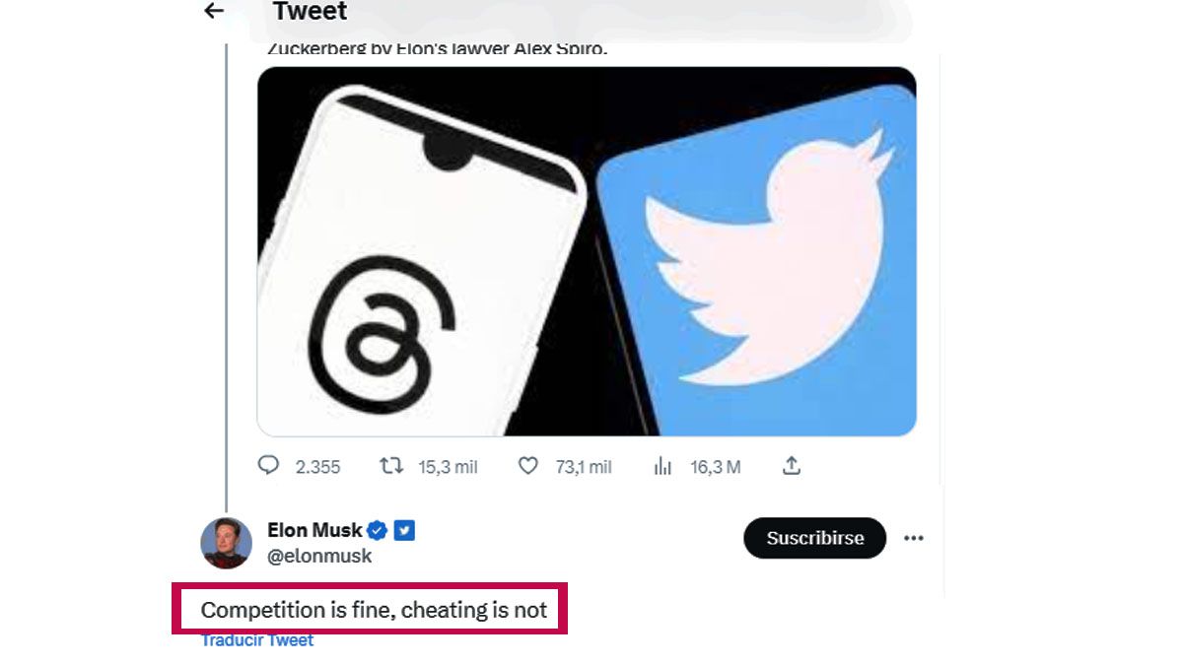Click the @elonmusk handle
Image resolution: width=1183 pixels, height=665 pixels.
pos(319,555)
